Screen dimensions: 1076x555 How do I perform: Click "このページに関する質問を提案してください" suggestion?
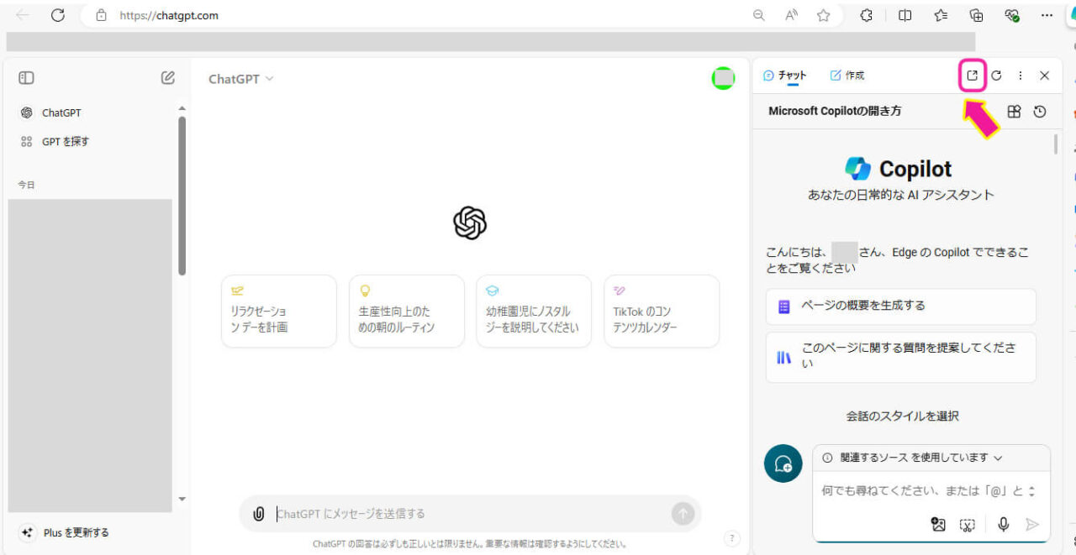point(901,357)
